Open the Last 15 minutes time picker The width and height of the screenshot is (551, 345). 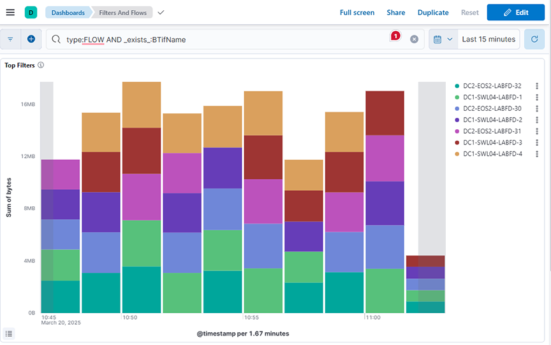488,39
